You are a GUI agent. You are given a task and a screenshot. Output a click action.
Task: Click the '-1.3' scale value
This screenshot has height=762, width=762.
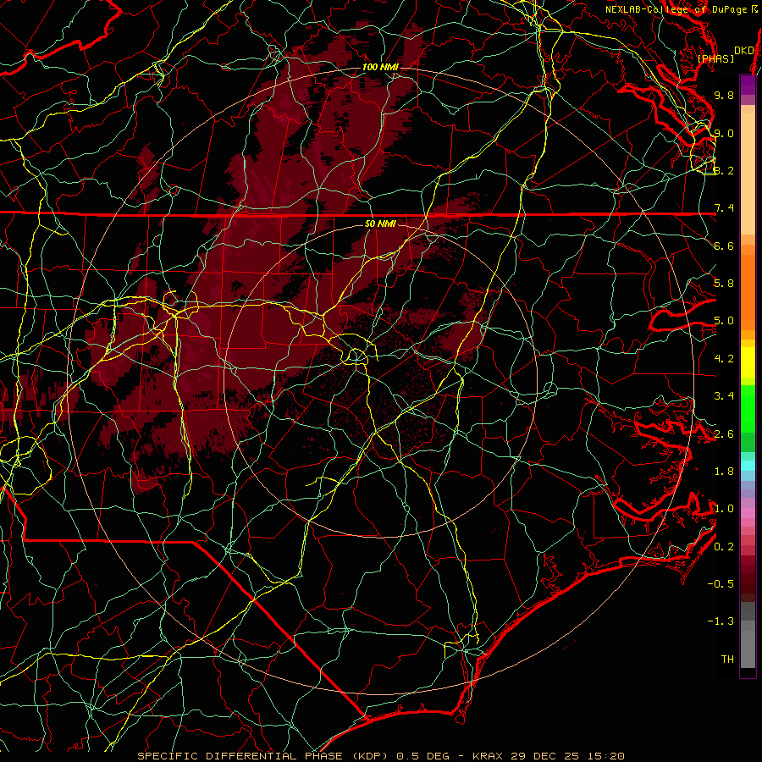721,621
